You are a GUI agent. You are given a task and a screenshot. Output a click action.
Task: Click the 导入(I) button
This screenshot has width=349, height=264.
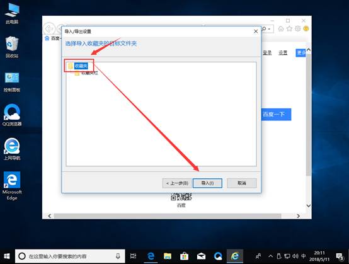tap(207, 183)
